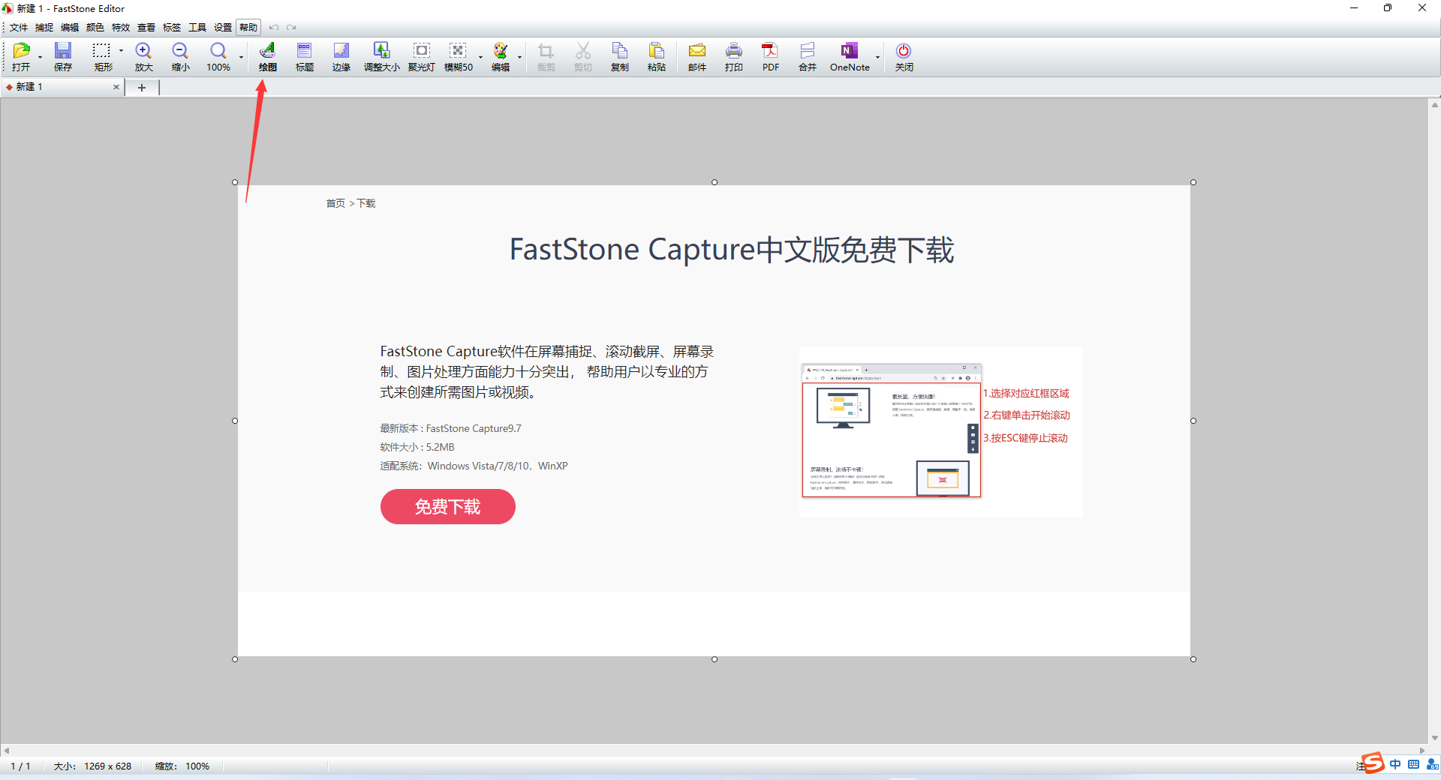Open the 100% zoom level dropdown

tap(241, 56)
